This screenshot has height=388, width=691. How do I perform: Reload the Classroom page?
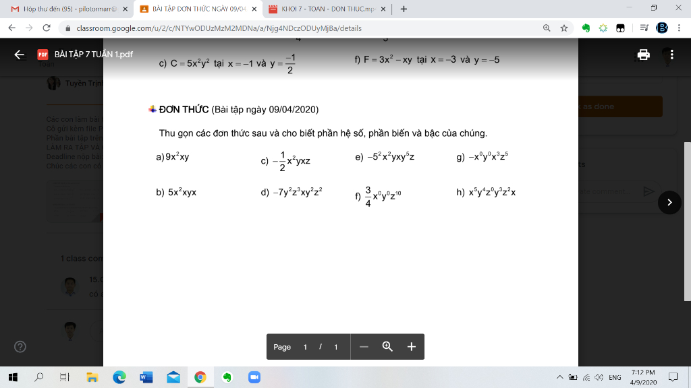click(47, 28)
